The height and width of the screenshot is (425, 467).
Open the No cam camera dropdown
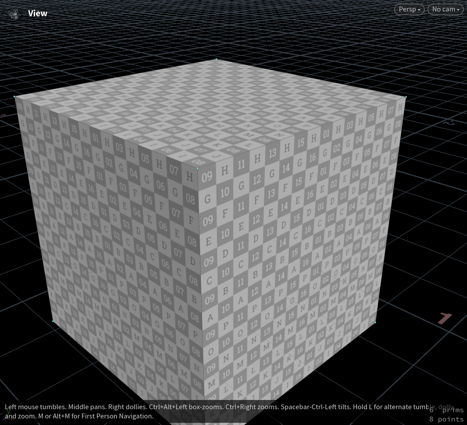point(445,9)
